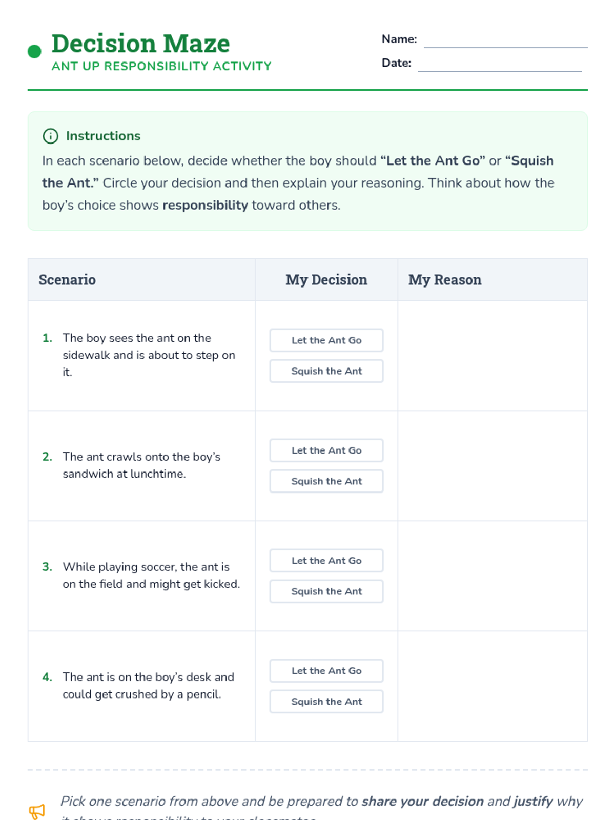Select "Let the Ant Go" for scenario 1
This screenshot has height=820, width=615.
pyautogui.click(x=326, y=340)
